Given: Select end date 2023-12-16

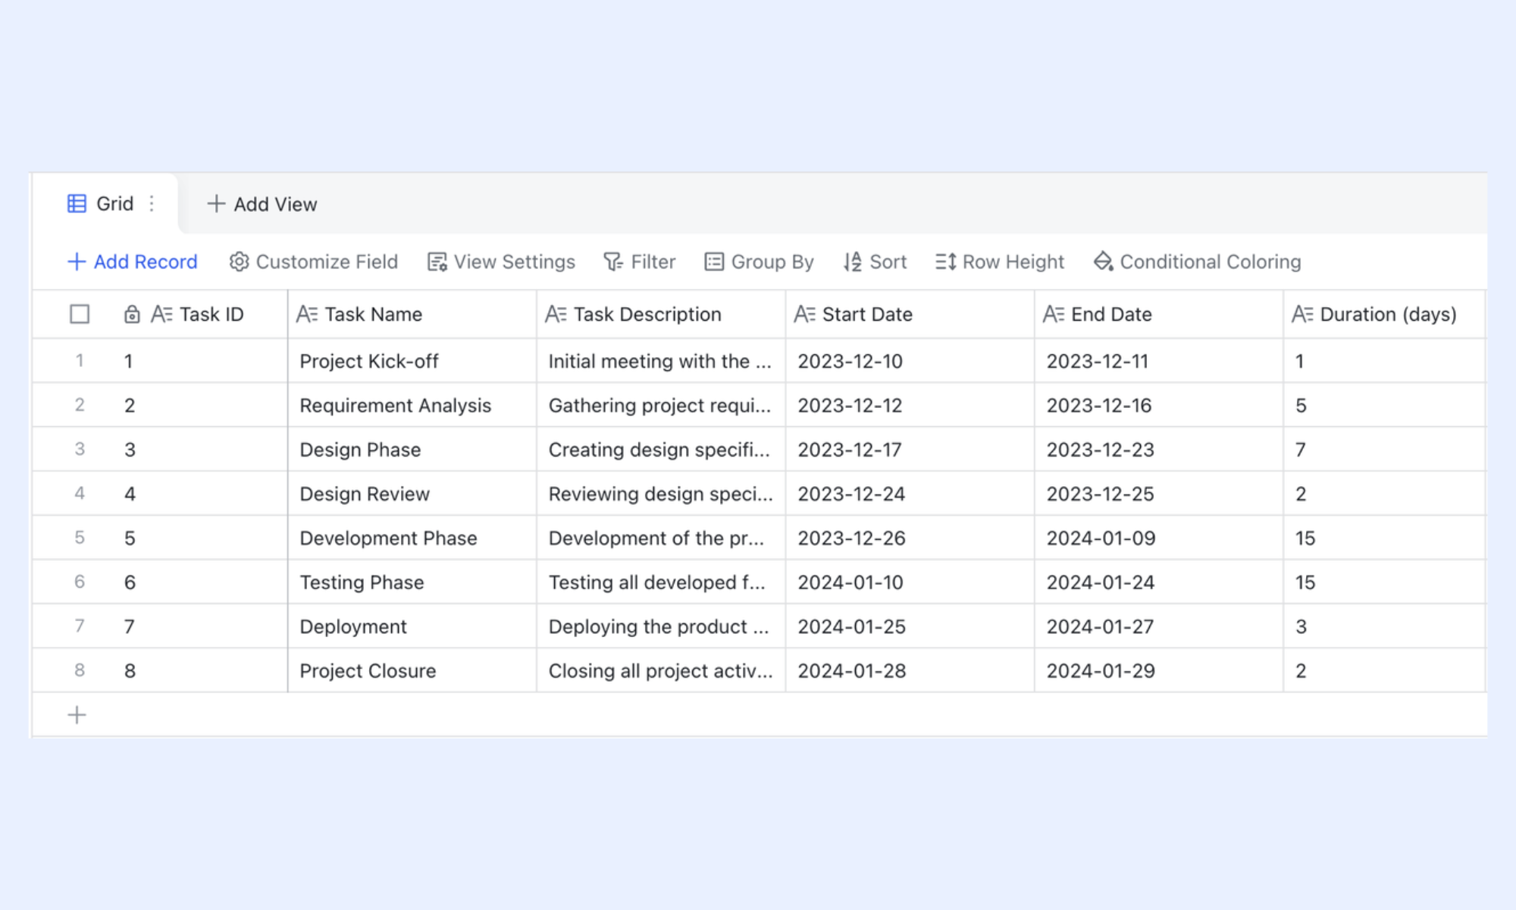Looking at the screenshot, I should click(1159, 405).
